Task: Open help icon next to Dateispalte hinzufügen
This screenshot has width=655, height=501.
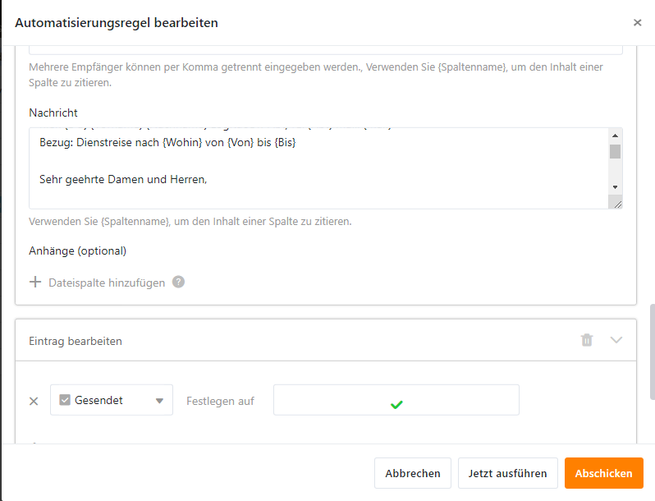Action: (x=178, y=282)
